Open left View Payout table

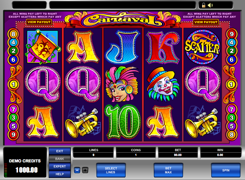click(x=39, y=22)
